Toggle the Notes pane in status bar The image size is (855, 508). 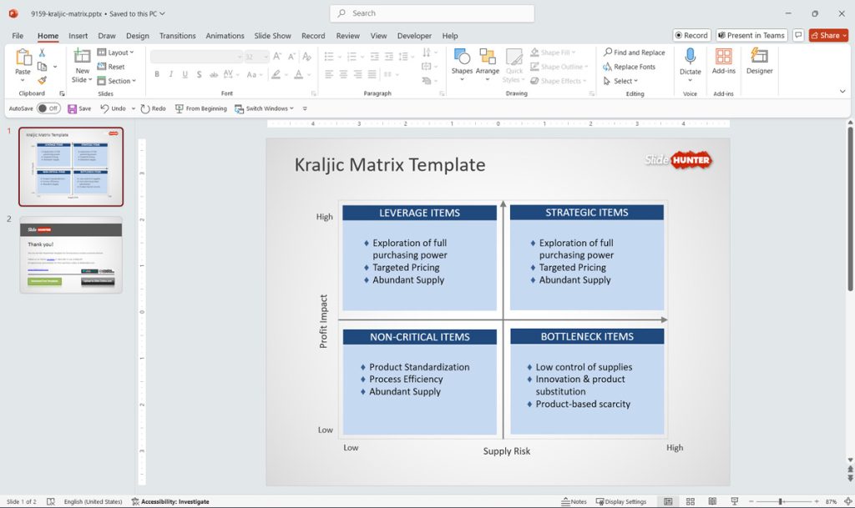pyautogui.click(x=574, y=501)
